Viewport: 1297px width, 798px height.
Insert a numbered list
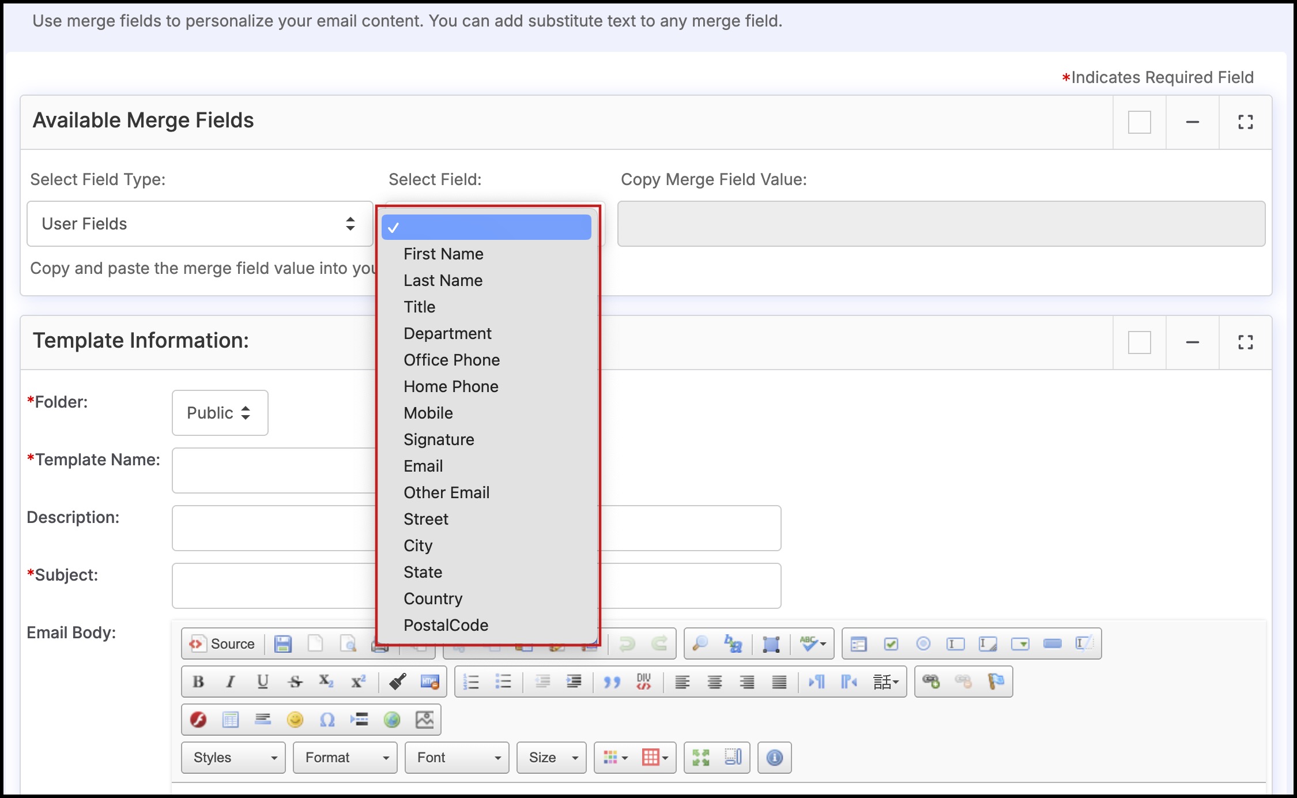coord(471,682)
